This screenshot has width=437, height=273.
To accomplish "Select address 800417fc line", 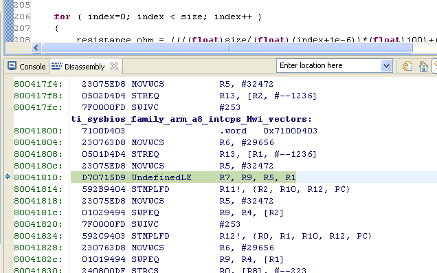I will coord(38,107).
